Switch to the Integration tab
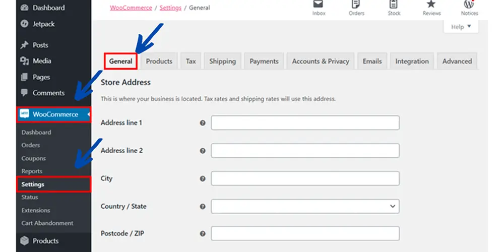This screenshot has height=252, width=504. coord(412,61)
